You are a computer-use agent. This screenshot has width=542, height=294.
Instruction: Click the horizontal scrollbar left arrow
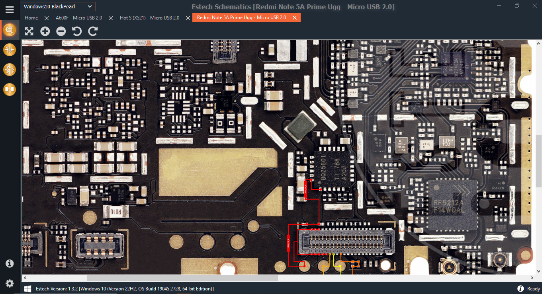pos(25,278)
